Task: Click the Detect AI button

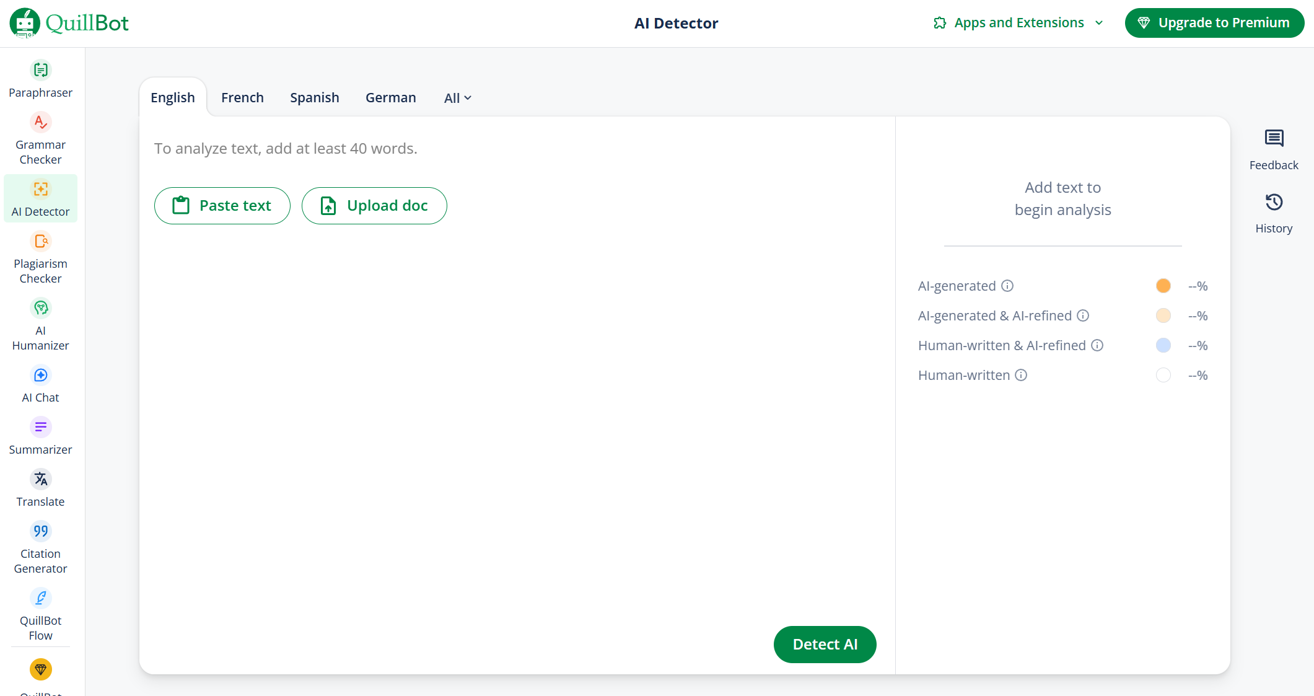Action: point(825,645)
